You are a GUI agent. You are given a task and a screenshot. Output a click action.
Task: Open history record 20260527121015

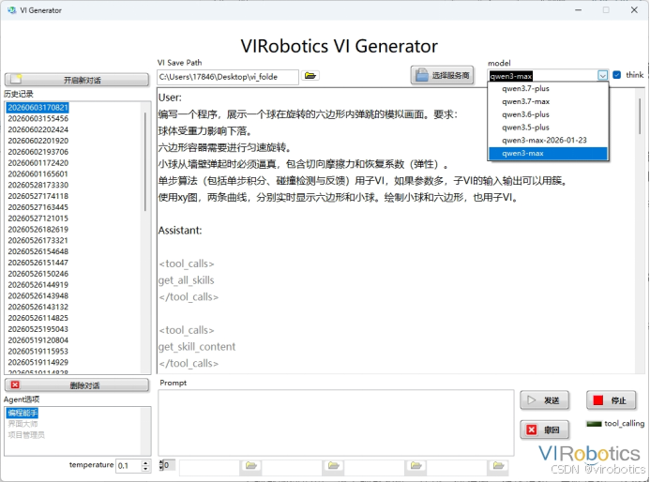(38, 218)
